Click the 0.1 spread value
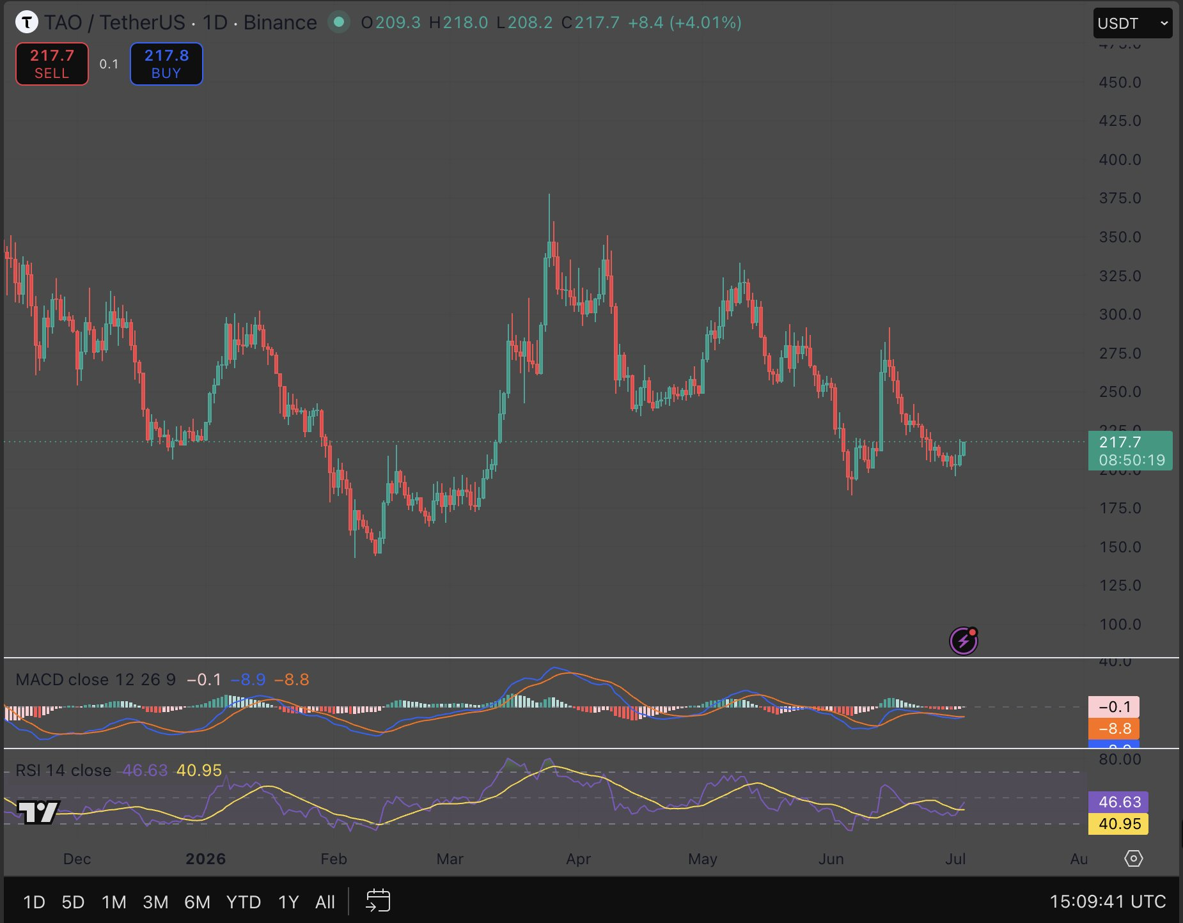Screen dimensions: 1183x923 point(109,64)
